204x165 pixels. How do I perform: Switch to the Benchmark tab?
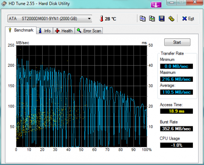tap(21, 30)
